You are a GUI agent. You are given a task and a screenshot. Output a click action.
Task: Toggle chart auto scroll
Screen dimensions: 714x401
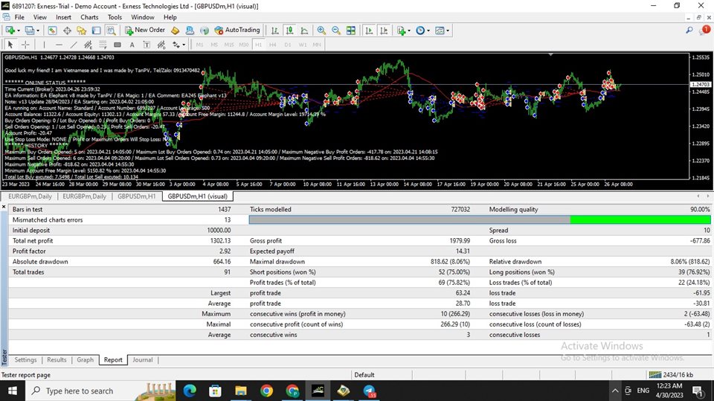[x=369, y=31]
